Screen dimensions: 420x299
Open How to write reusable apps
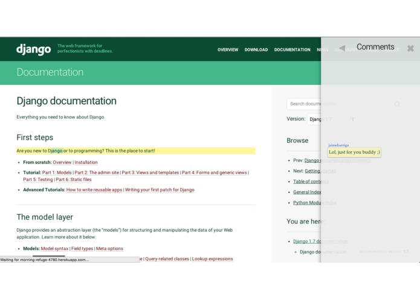tap(94, 190)
